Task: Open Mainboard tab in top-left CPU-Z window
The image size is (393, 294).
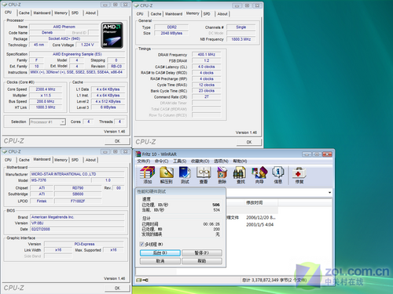Action: point(42,13)
